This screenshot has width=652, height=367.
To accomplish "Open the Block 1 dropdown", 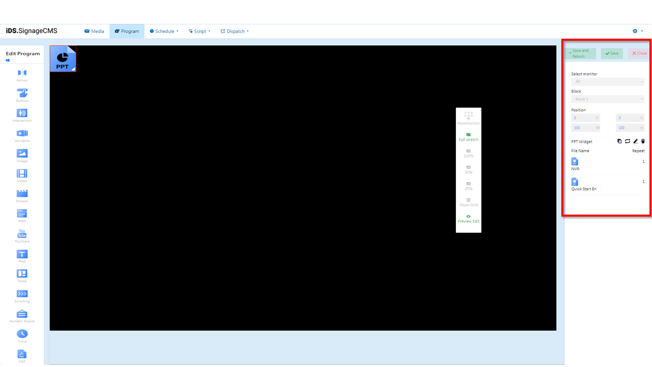I will 608,99.
